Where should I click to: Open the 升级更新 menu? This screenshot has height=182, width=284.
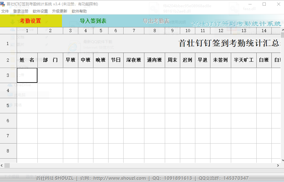(x=60, y=11)
